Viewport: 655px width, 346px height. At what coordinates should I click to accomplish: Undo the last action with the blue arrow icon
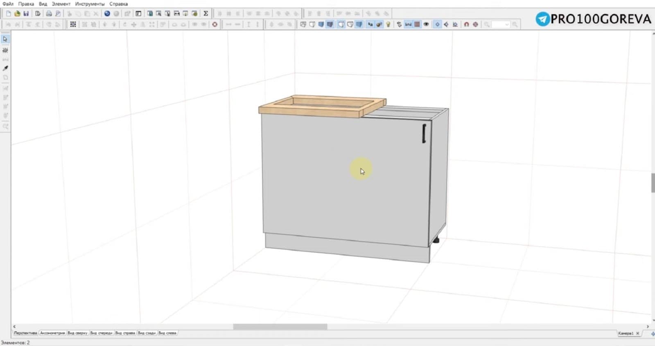(107, 14)
